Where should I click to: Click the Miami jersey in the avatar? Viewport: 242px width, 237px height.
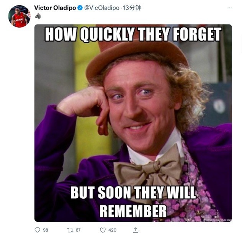pos(20,21)
